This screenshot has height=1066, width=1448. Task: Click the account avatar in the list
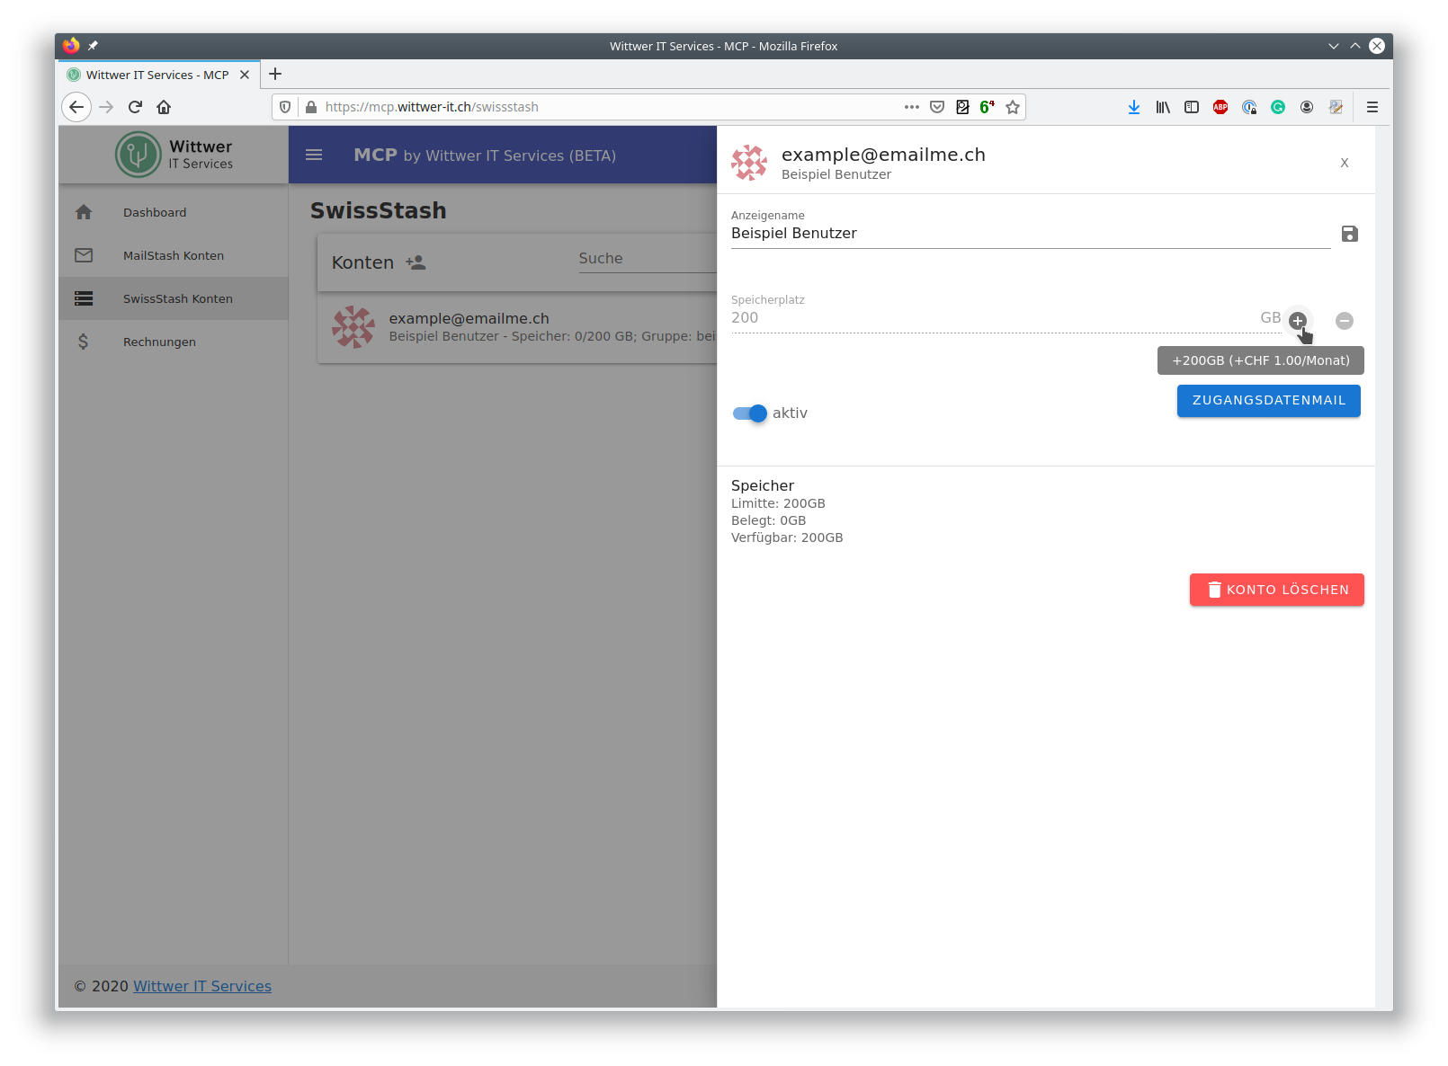[353, 327]
